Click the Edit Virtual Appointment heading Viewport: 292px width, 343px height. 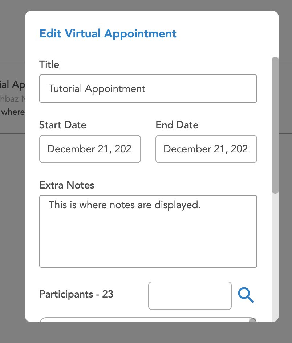[108, 34]
